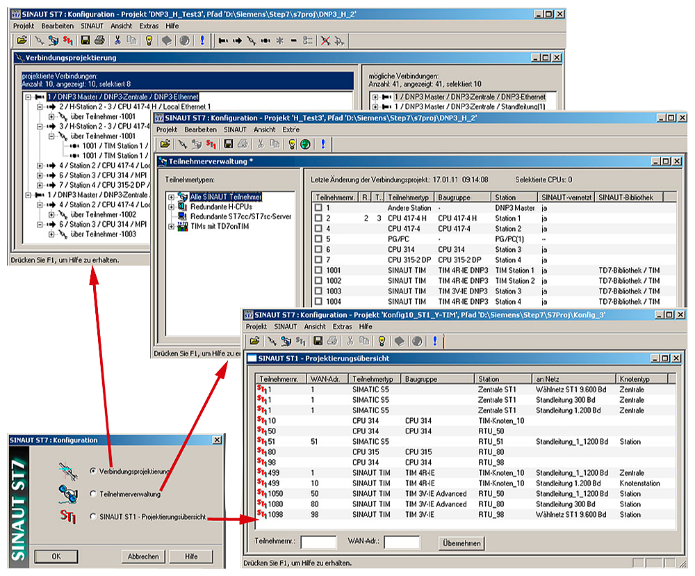
Task: Save floppy icon in H_Test3 window toolbar
Action: click(228, 144)
